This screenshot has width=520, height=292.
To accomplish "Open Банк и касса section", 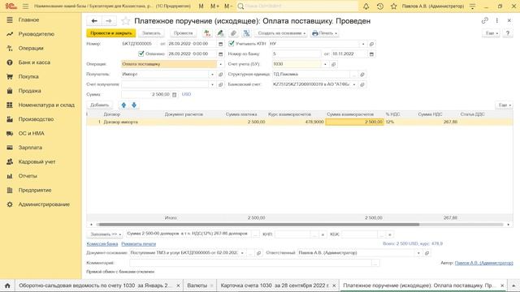I will (x=34, y=62).
